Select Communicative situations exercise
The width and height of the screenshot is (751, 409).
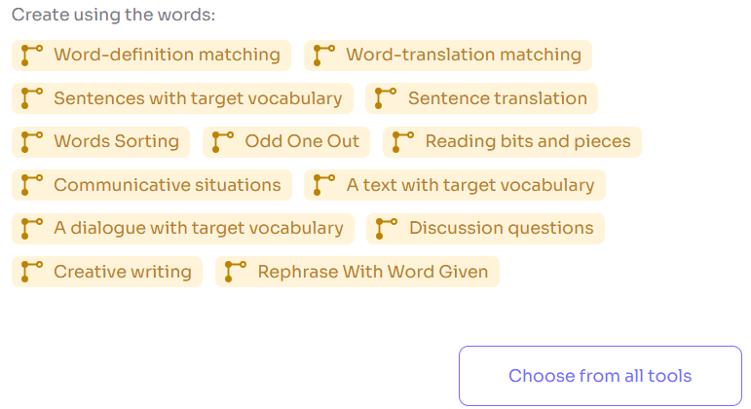[167, 185]
